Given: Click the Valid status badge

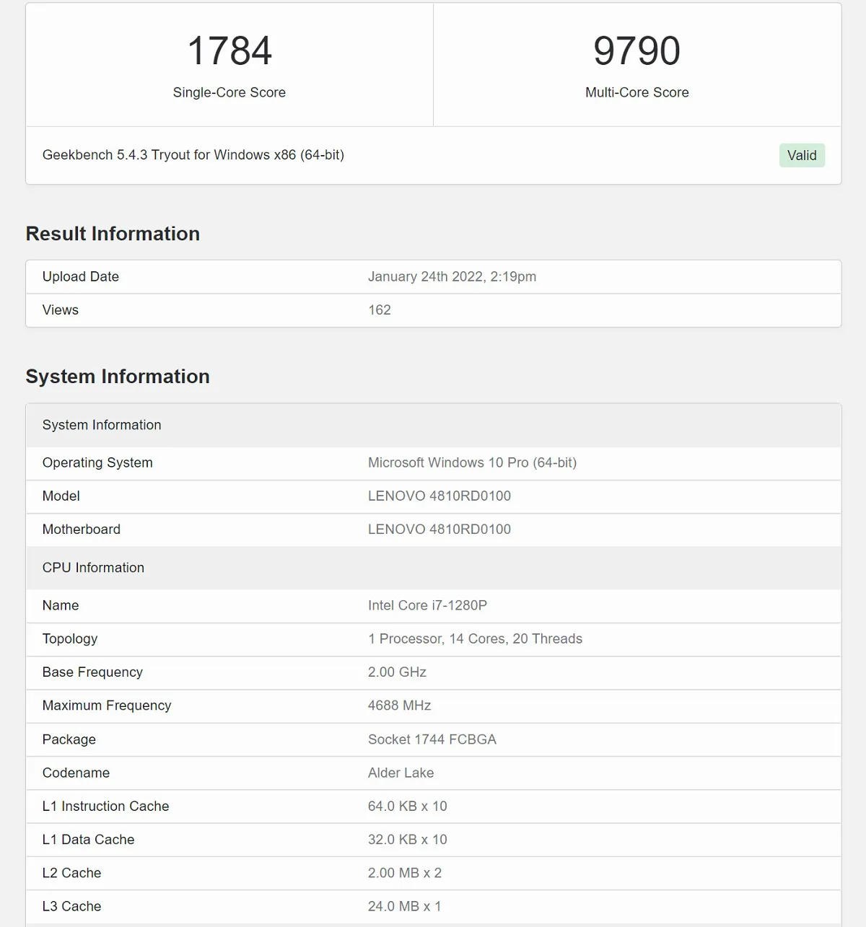Looking at the screenshot, I should [802, 155].
